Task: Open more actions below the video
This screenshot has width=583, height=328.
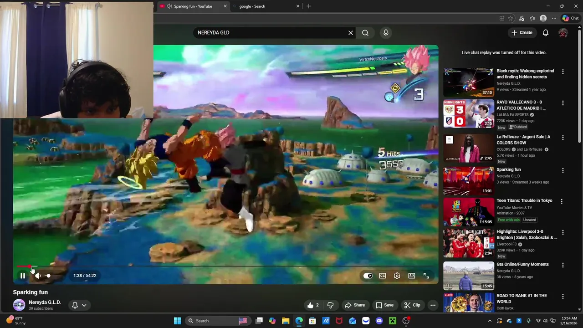Action: pos(433,305)
